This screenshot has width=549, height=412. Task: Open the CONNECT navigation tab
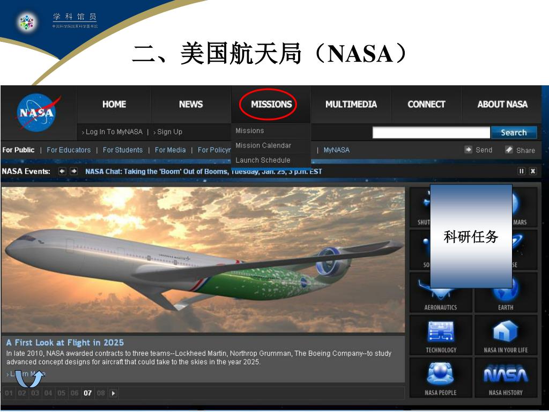[x=426, y=105]
